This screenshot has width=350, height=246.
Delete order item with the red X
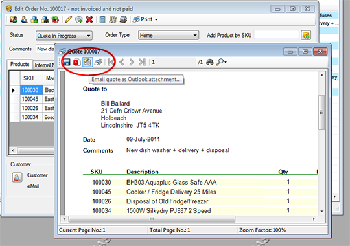click(89, 19)
